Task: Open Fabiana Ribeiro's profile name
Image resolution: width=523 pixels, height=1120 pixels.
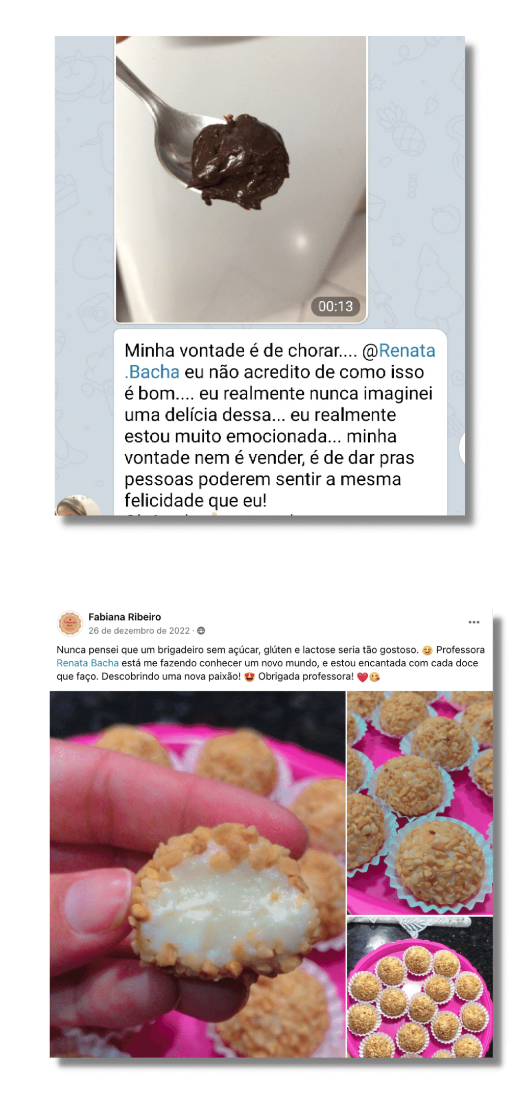Action: (125, 617)
